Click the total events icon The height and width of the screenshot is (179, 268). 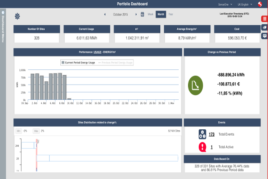coord(202,134)
